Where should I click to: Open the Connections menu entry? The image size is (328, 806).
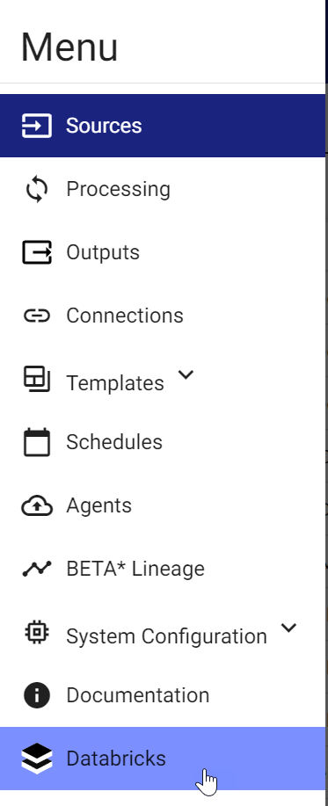click(x=163, y=316)
